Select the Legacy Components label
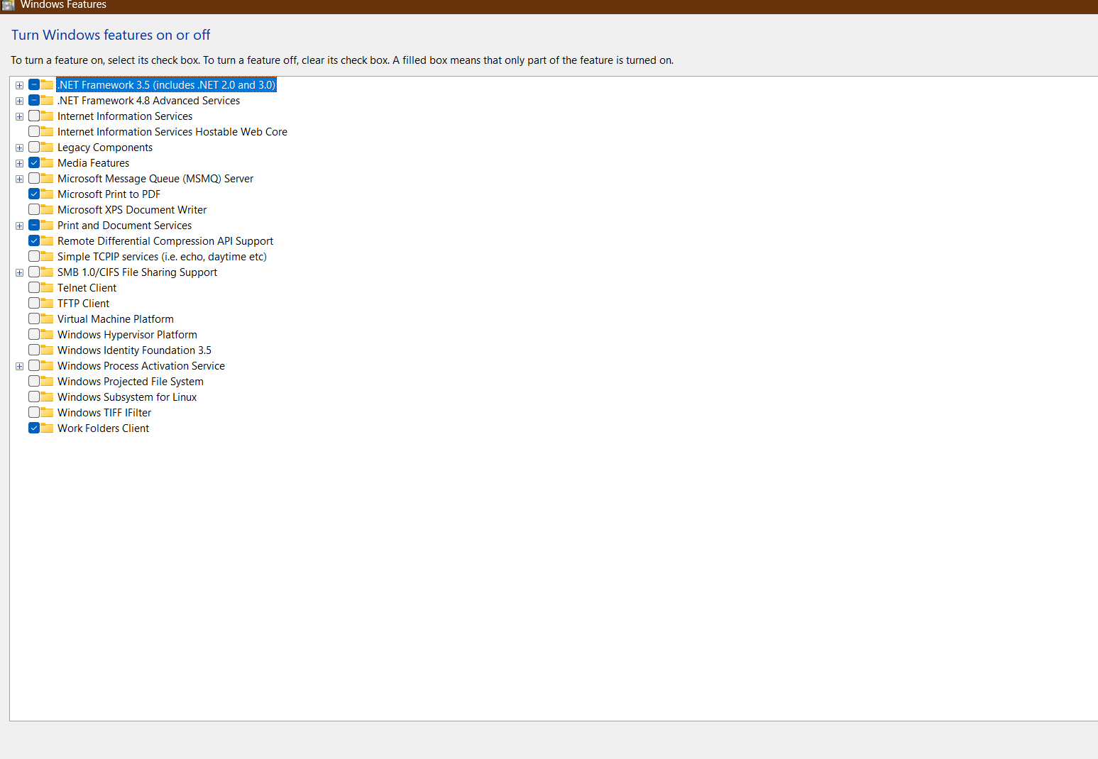Image resolution: width=1098 pixels, height=759 pixels. tap(105, 148)
